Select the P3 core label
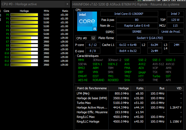The image size is (186, 130). click(8, 26)
